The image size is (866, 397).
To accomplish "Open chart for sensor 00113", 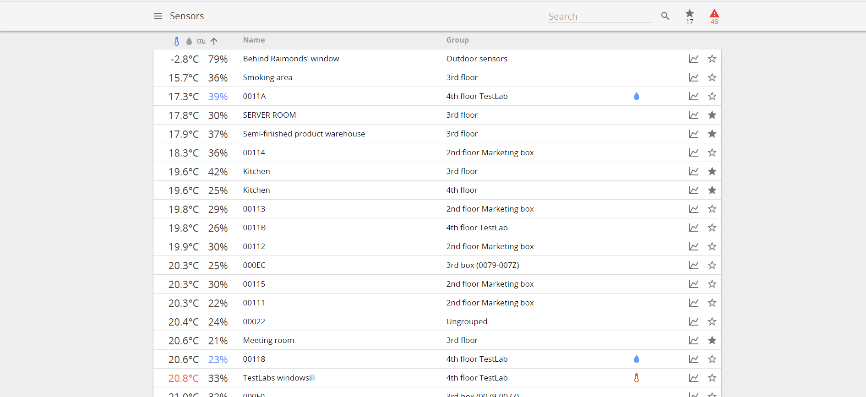I will [x=694, y=209].
